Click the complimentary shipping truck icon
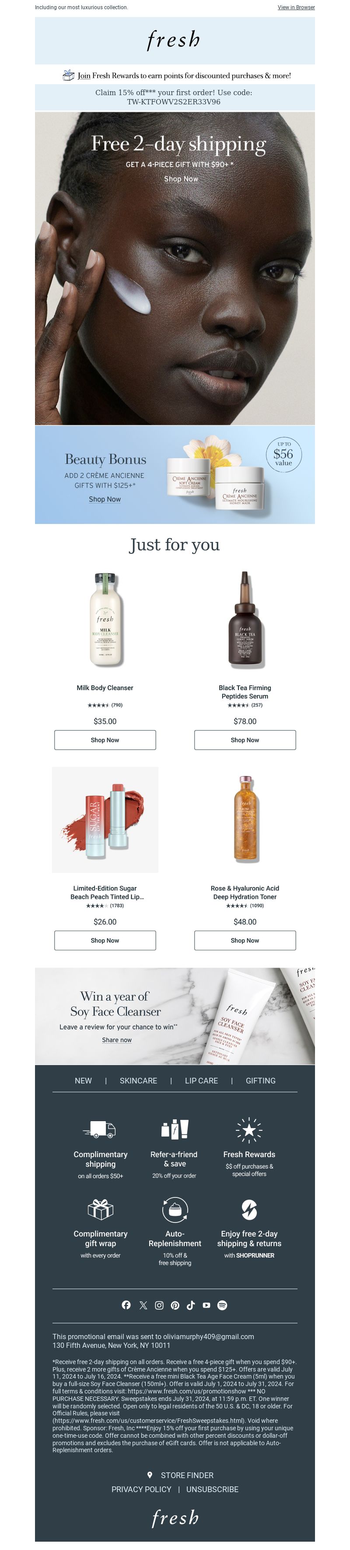Viewport: 350px width, 1550px height. [x=100, y=1129]
